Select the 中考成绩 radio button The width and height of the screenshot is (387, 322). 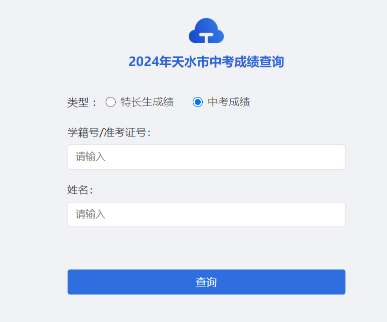[x=198, y=102]
